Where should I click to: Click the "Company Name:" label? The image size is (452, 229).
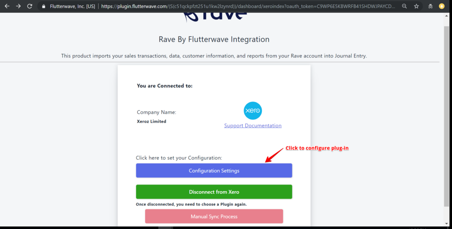click(x=156, y=112)
